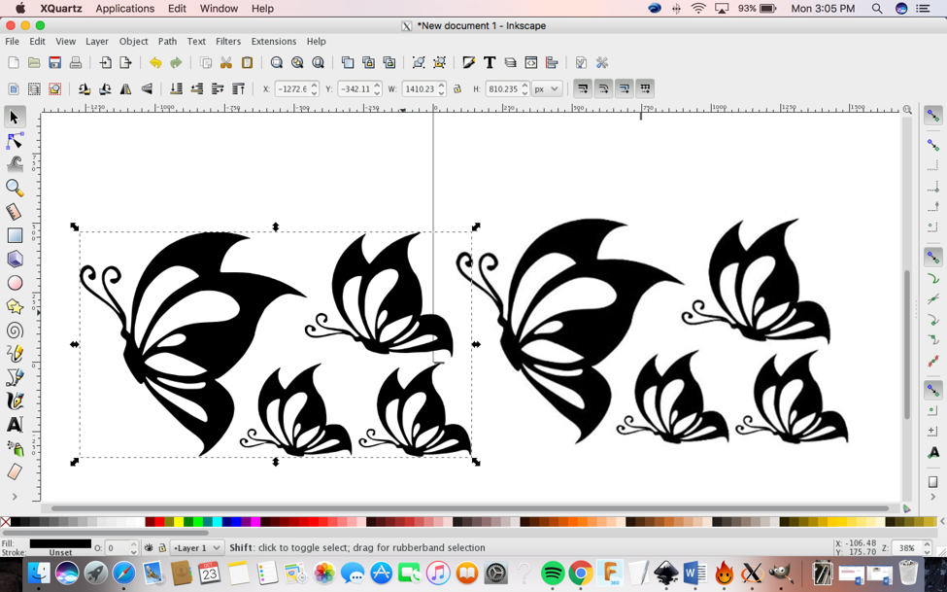Open a file with folder icon
This screenshot has height=592, width=947.
[34, 63]
